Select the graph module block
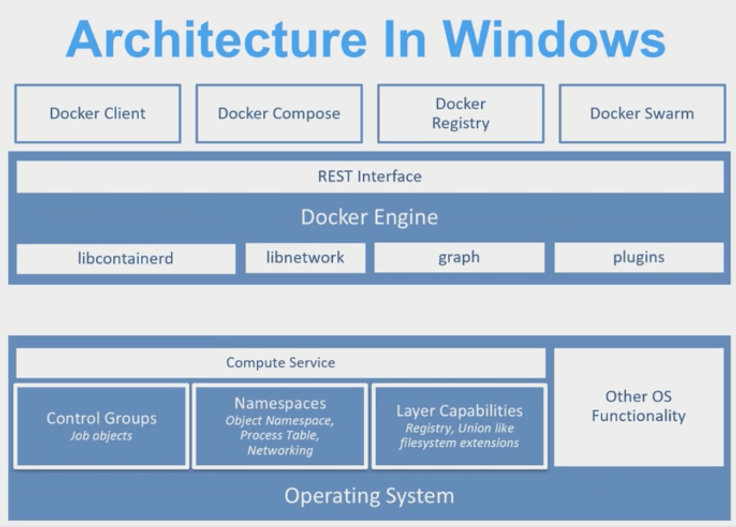The image size is (736, 527). (460, 256)
